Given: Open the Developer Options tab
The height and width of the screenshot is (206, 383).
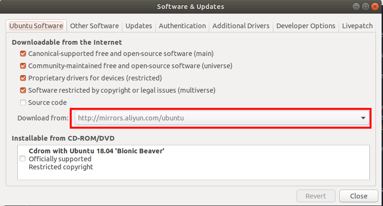Looking at the screenshot, I should click(305, 26).
